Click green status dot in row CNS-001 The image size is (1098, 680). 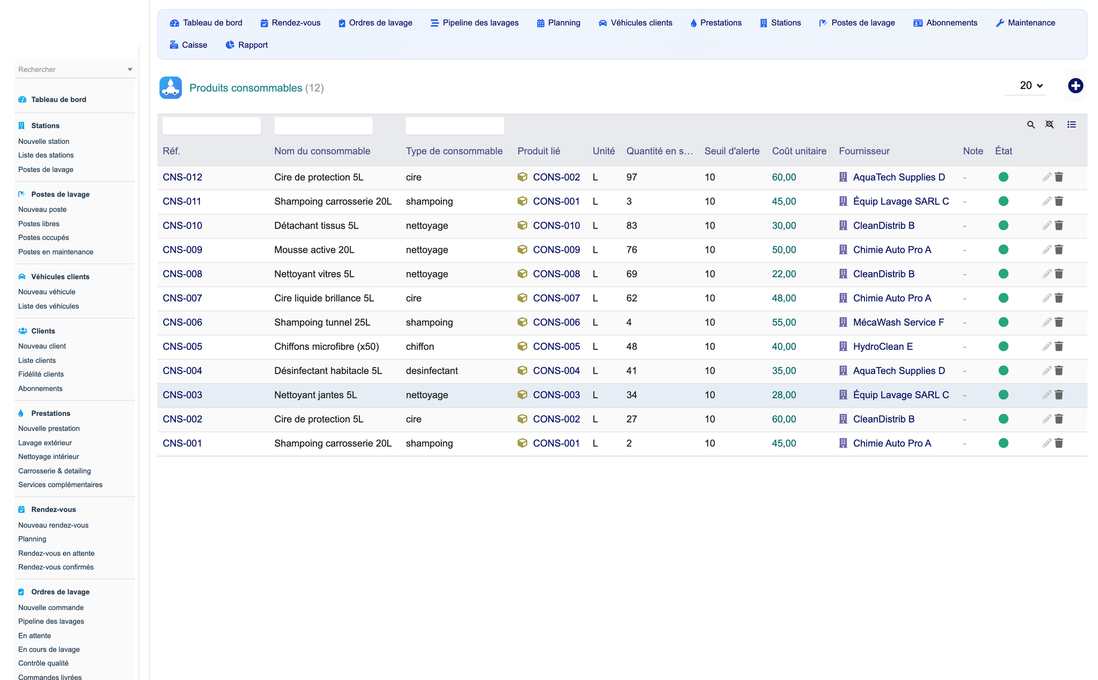1003,444
